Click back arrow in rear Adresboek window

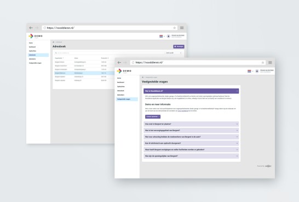coord(31,28)
